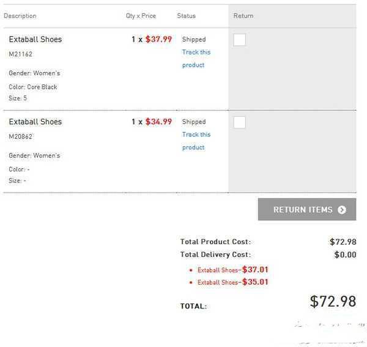Click the $34.99 price
Image resolution: width=367 pixels, height=347 pixels.
pyautogui.click(x=158, y=122)
